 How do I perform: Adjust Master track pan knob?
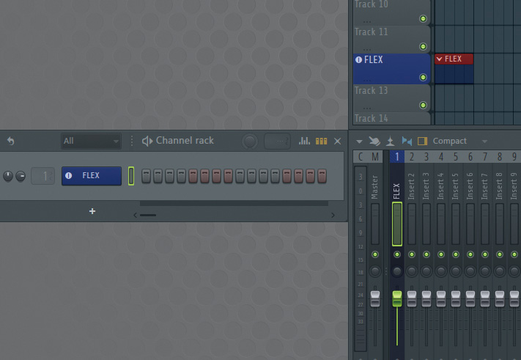tap(375, 271)
